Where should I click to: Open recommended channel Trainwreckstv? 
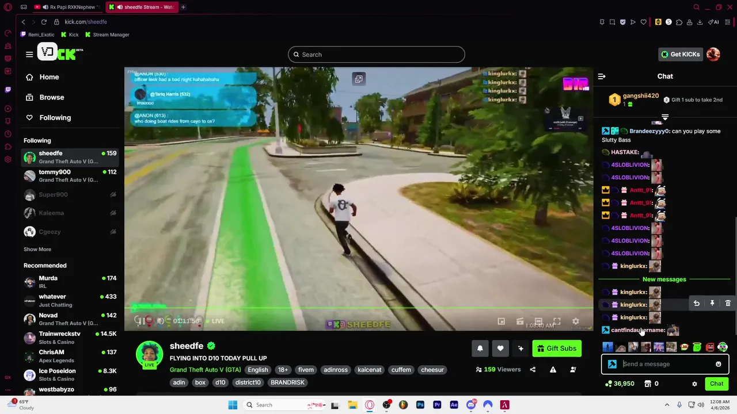pos(70,338)
